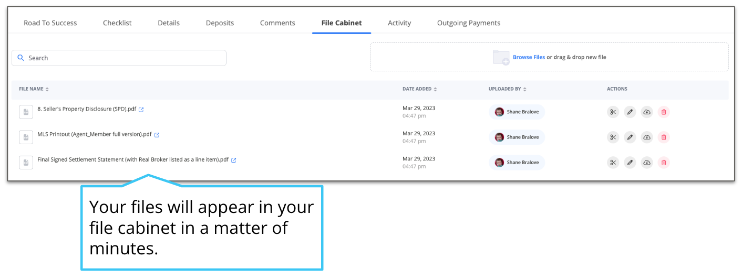Image resolution: width=742 pixels, height=279 pixels.
Task: Click the document icon beside Seller's Property Disclosure
Action: 26,112
